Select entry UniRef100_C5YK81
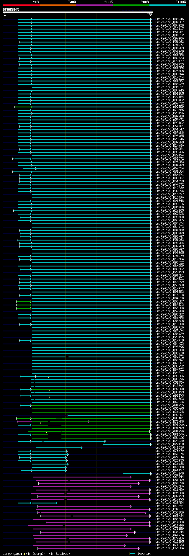This screenshot has width=189, height=556. [x=170, y=126]
